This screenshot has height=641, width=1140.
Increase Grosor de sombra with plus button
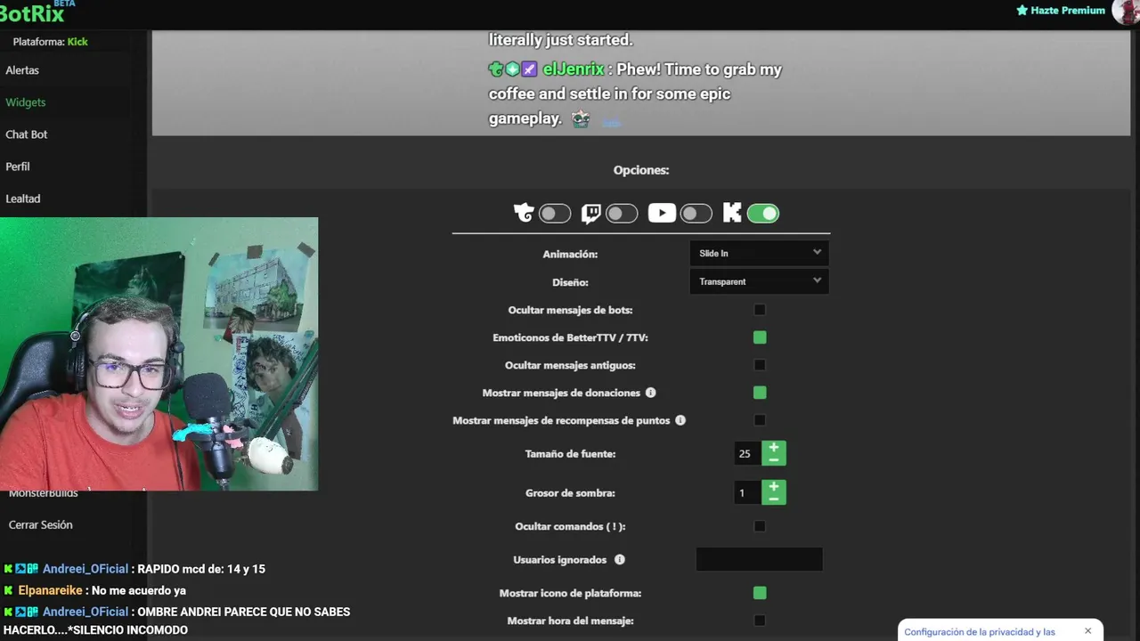tap(774, 487)
